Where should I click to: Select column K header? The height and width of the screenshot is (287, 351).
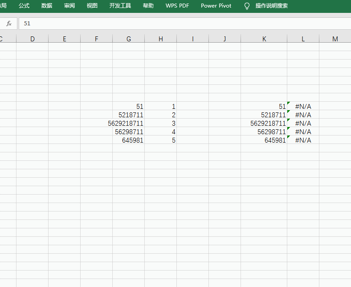pos(264,39)
